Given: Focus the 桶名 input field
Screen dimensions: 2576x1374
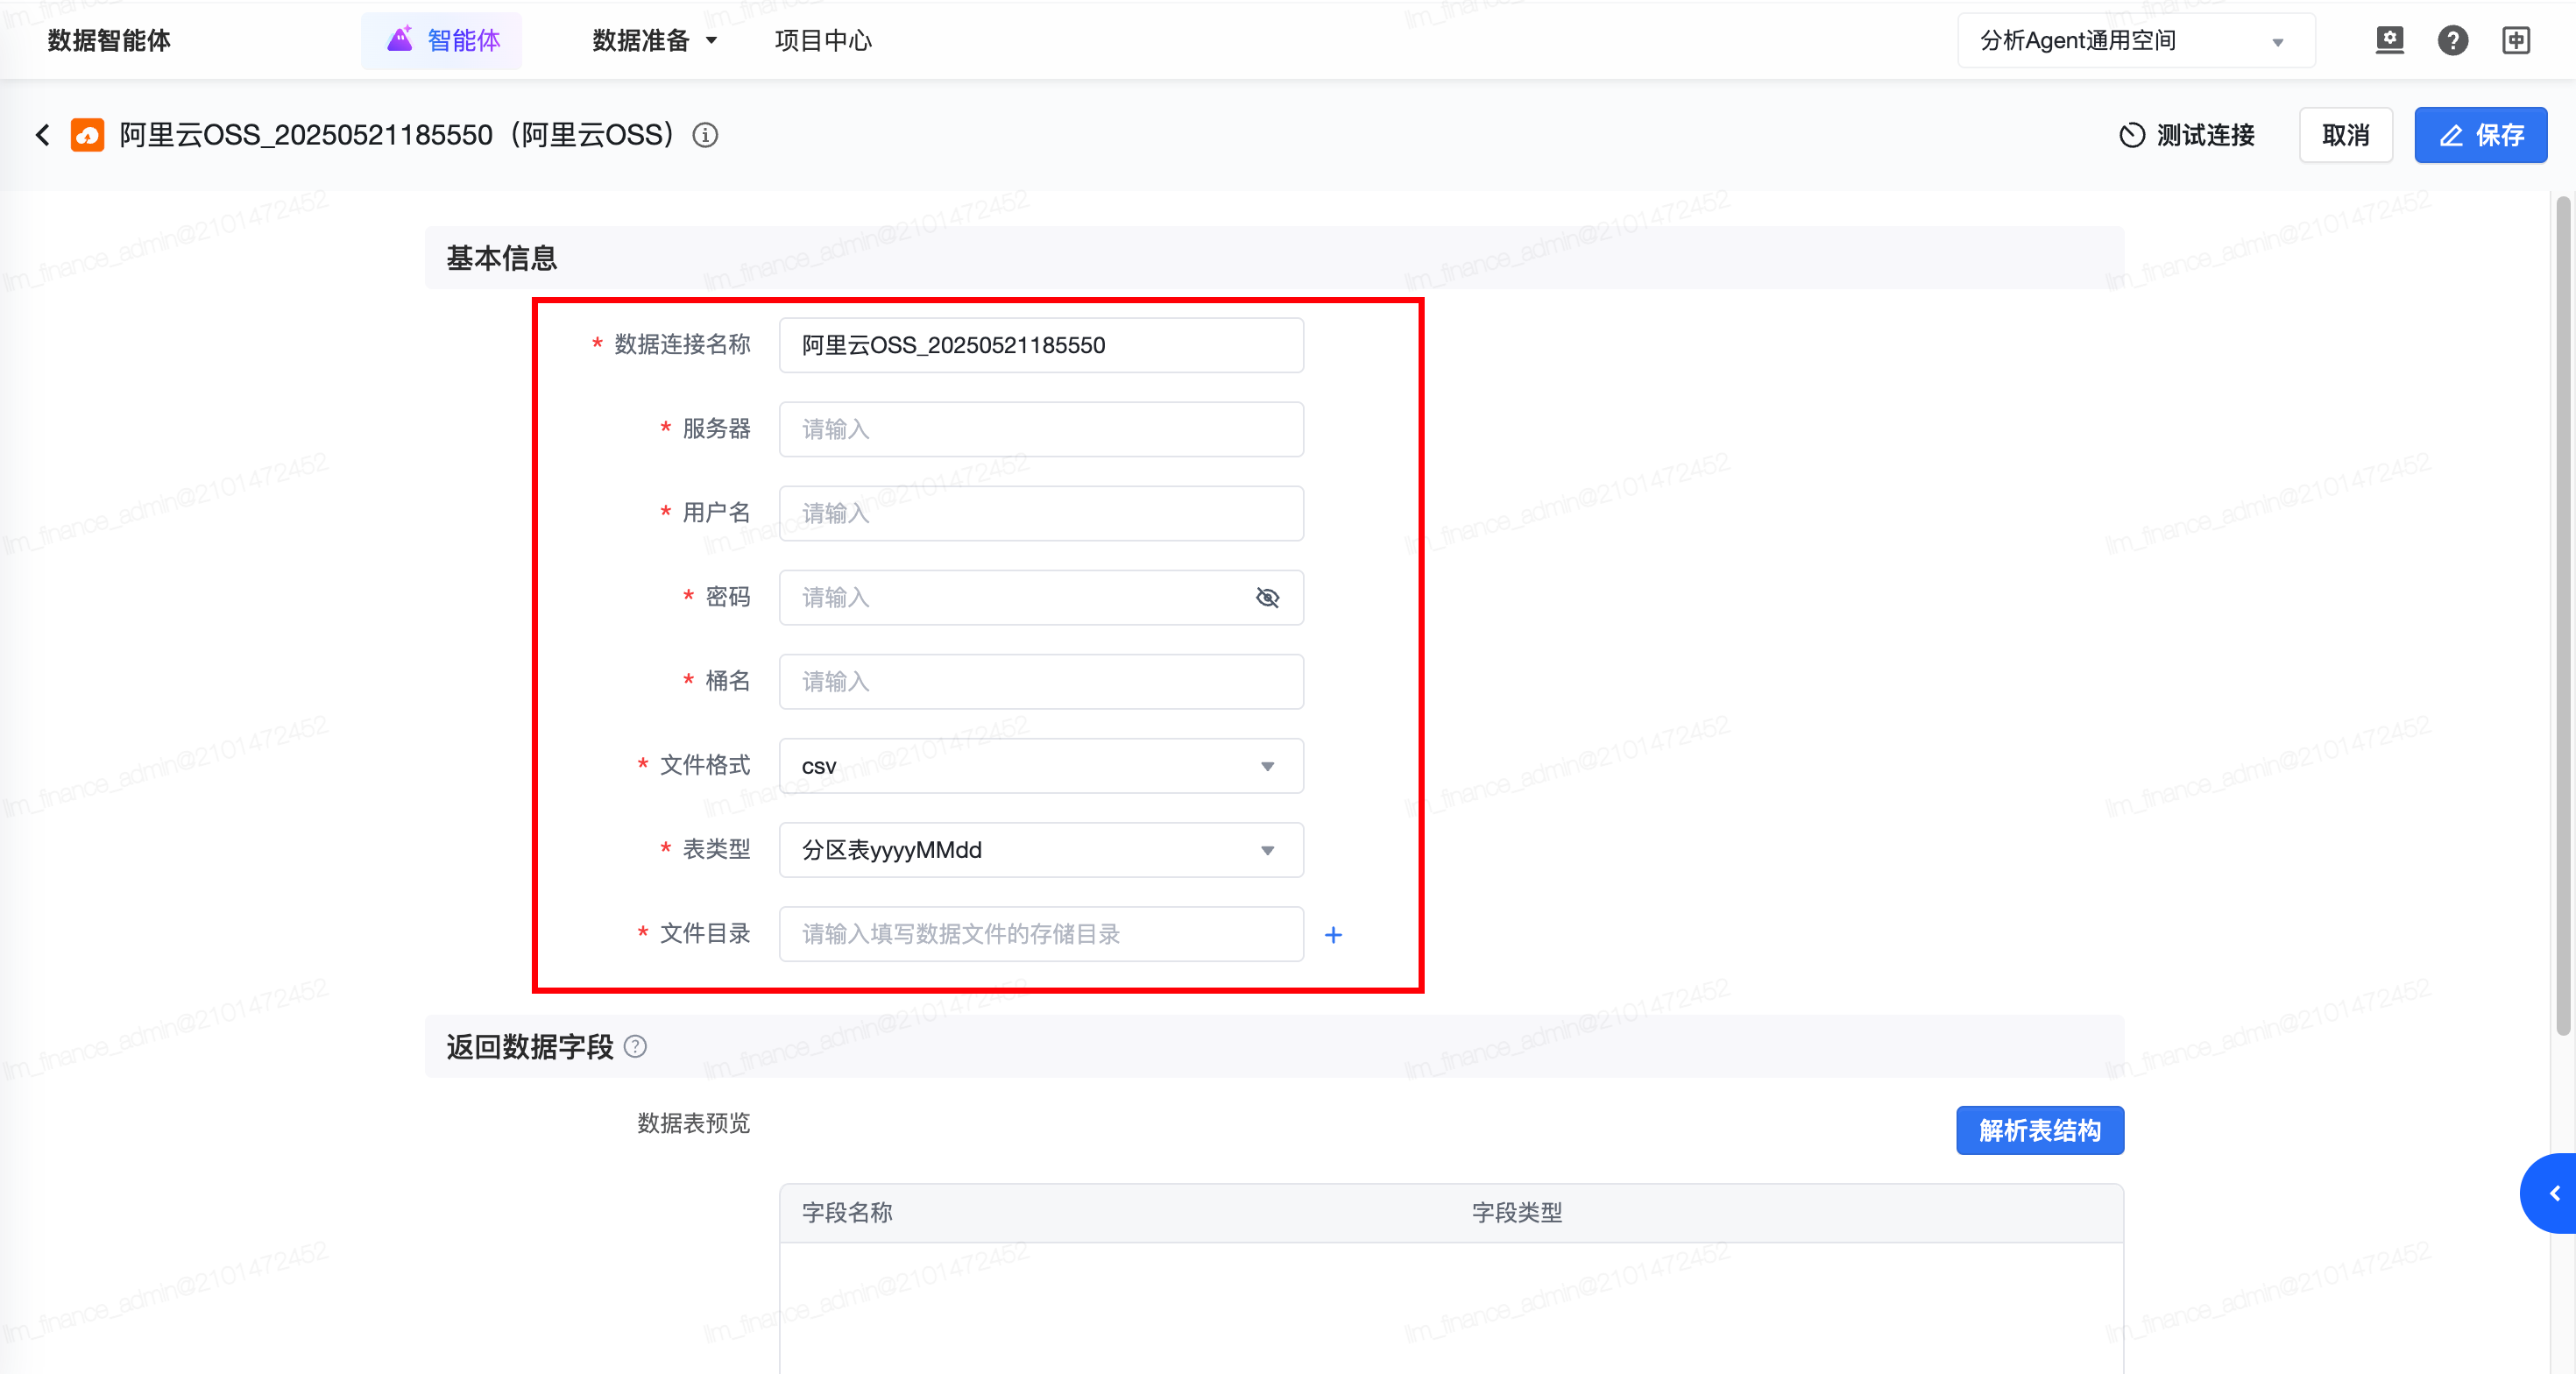Looking at the screenshot, I should click(1041, 681).
